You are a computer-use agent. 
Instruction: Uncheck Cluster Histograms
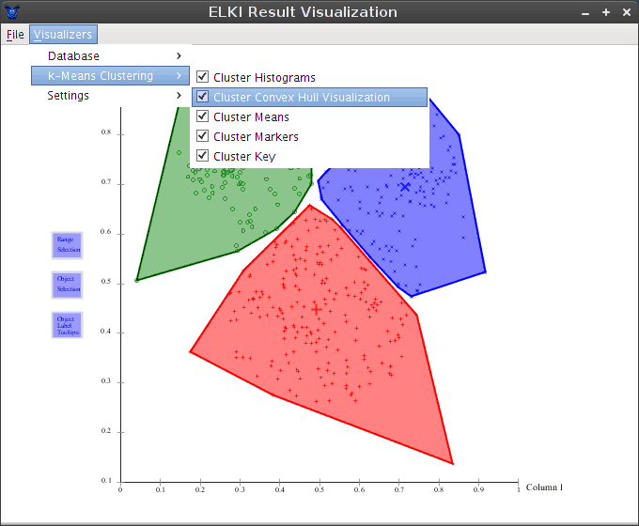[x=202, y=77]
